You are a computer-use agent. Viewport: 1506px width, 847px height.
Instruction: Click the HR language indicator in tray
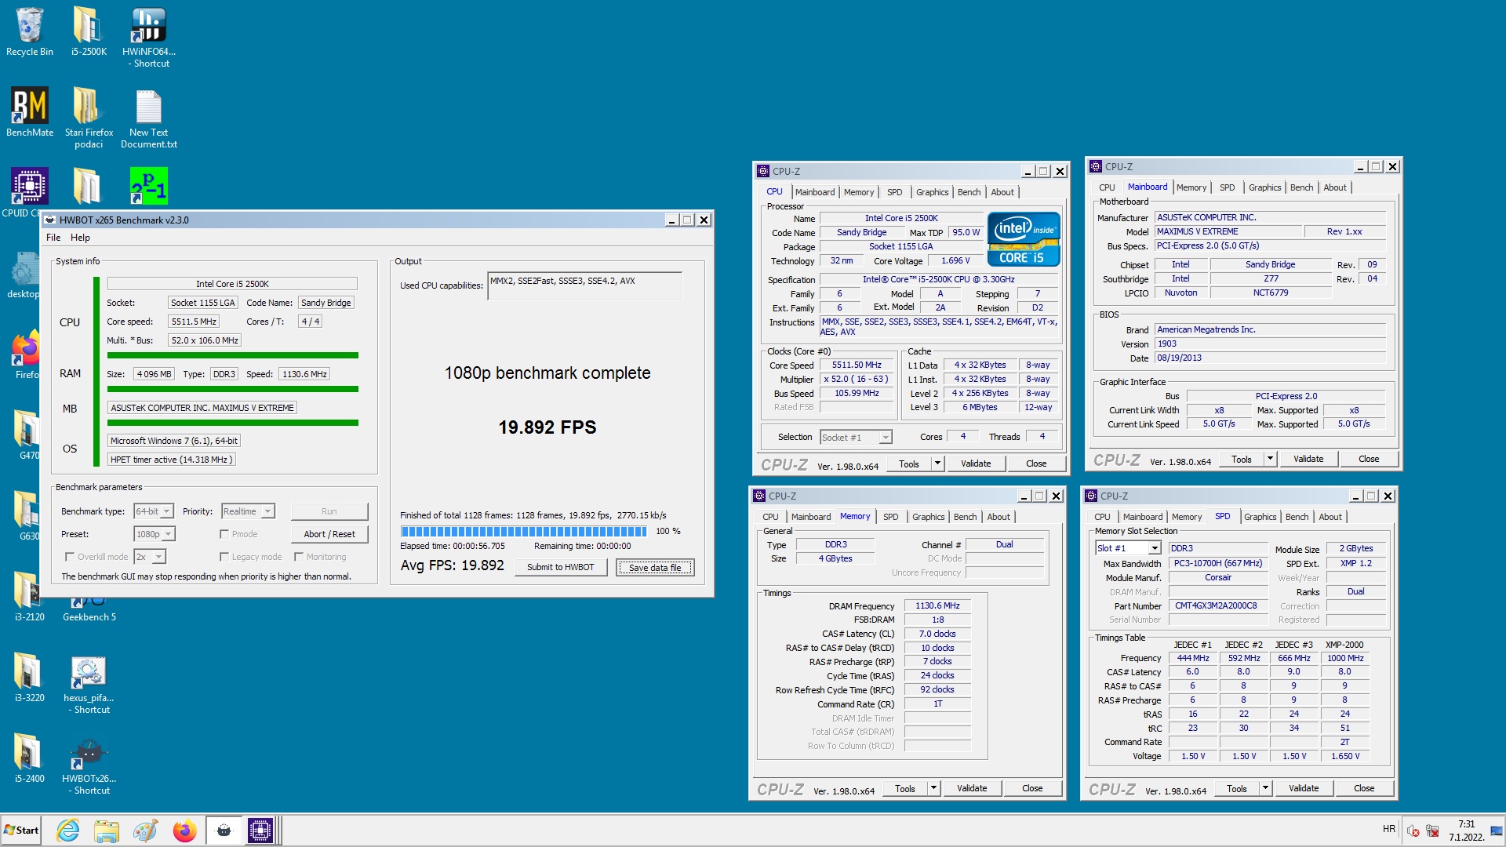1388,829
